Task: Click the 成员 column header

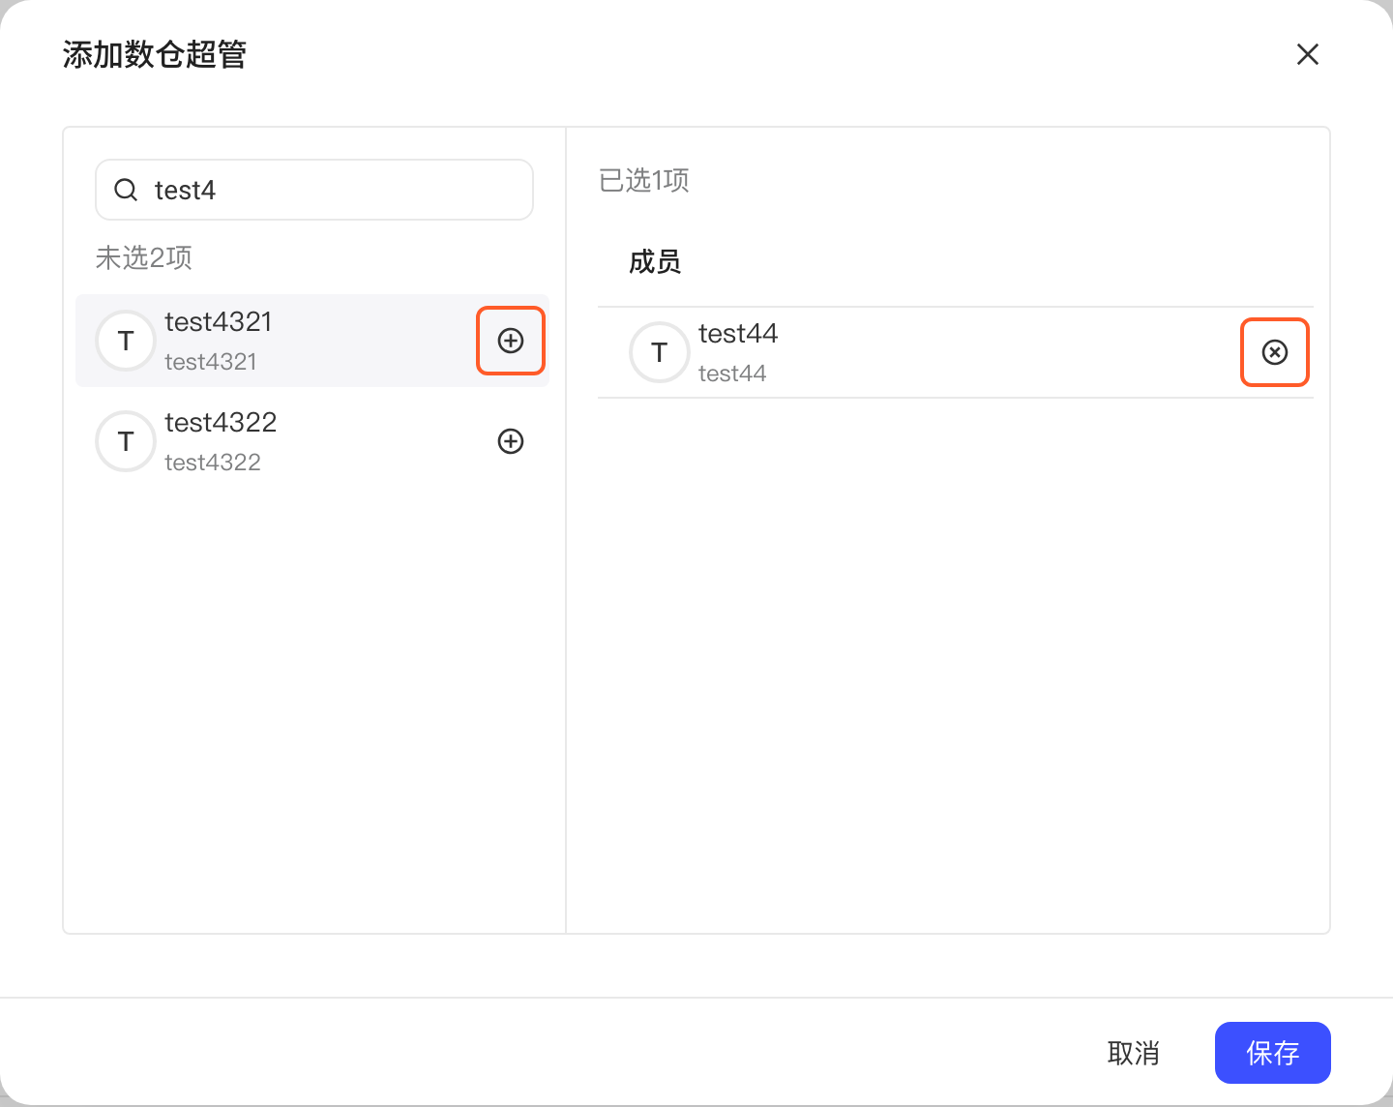Action: pyautogui.click(x=655, y=261)
